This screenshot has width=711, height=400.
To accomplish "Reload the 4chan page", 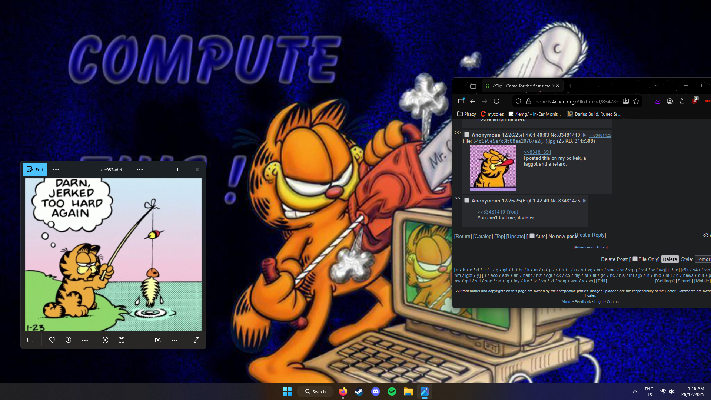I will coord(496,101).
